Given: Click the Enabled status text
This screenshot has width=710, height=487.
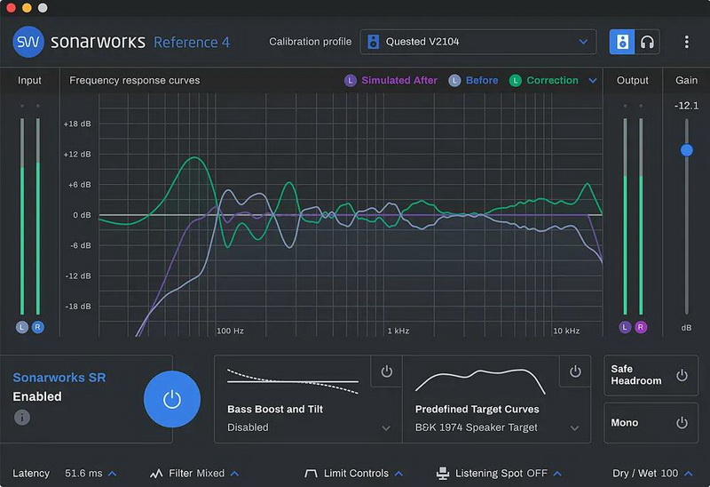Looking at the screenshot, I should pyautogui.click(x=37, y=396).
